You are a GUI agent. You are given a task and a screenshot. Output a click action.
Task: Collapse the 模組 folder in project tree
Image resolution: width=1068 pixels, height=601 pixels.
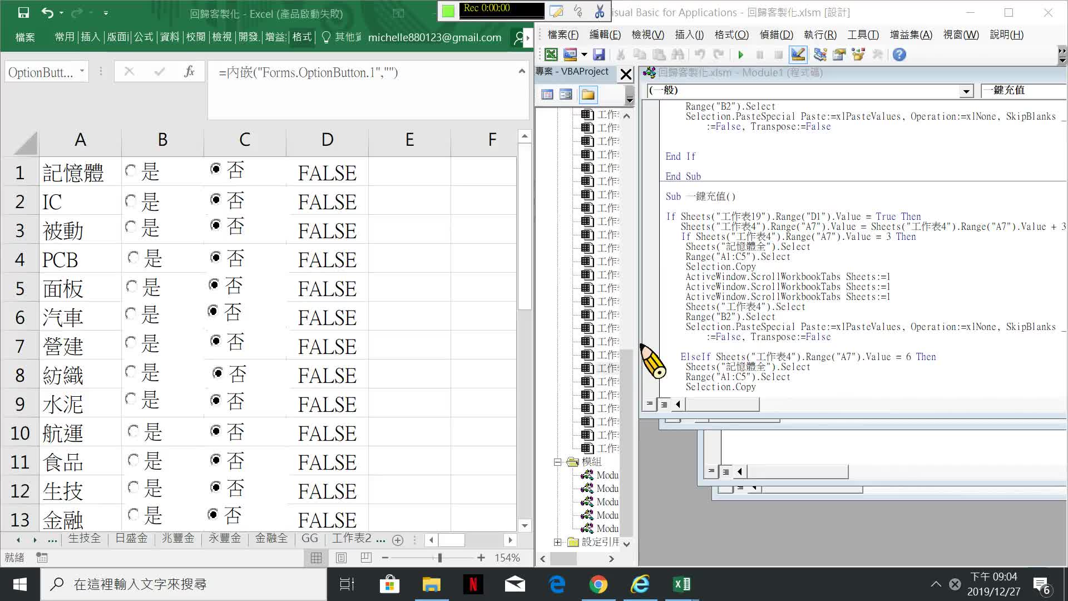pyautogui.click(x=557, y=462)
